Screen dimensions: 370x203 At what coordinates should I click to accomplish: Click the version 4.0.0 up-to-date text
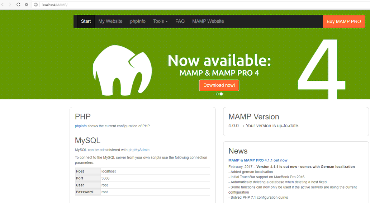click(264, 126)
